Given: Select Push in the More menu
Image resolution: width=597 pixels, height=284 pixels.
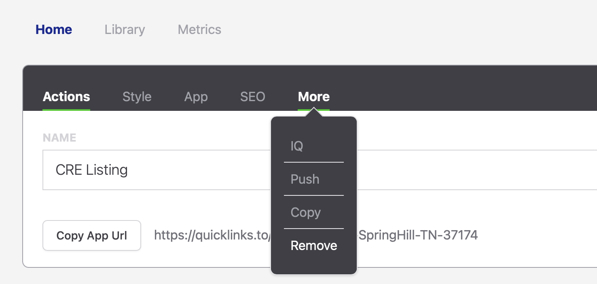Looking at the screenshot, I should (x=305, y=179).
